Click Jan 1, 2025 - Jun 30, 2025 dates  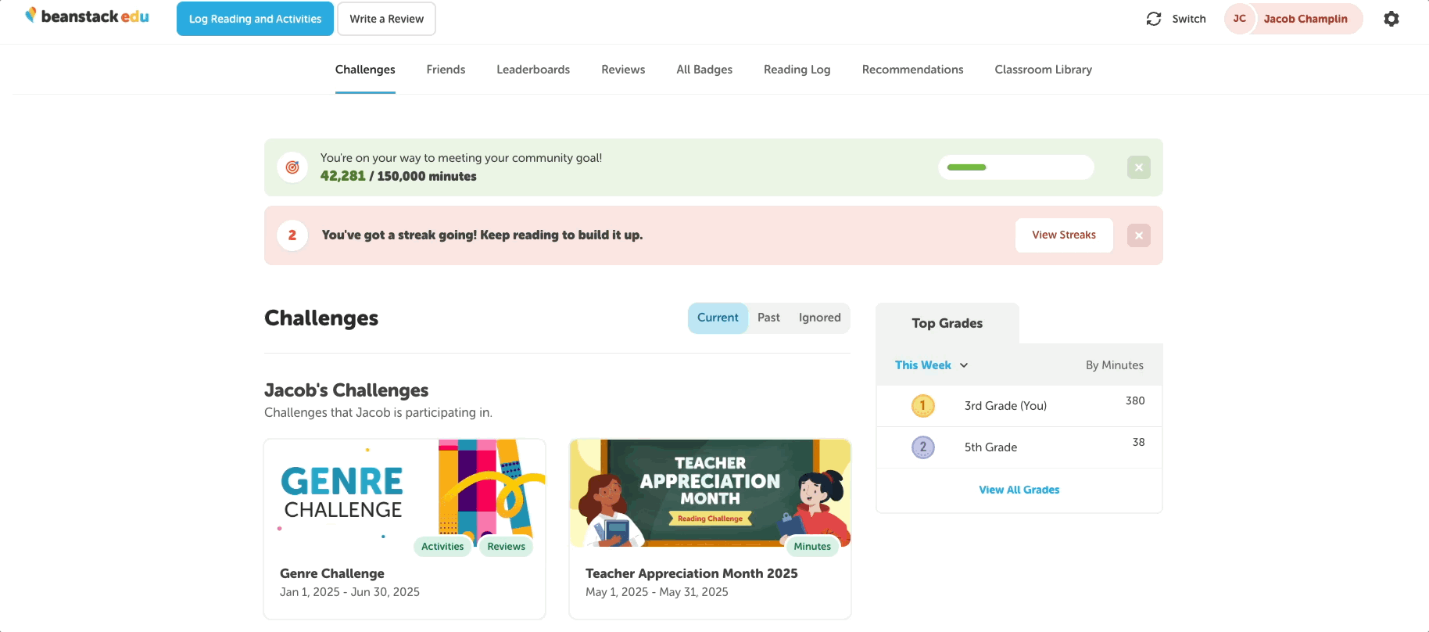point(349,592)
